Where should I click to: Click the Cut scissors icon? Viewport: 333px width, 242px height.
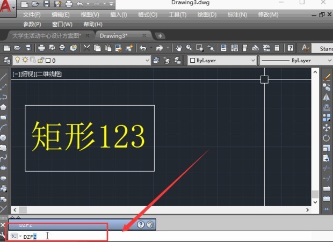pyautogui.click(x=87, y=48)
